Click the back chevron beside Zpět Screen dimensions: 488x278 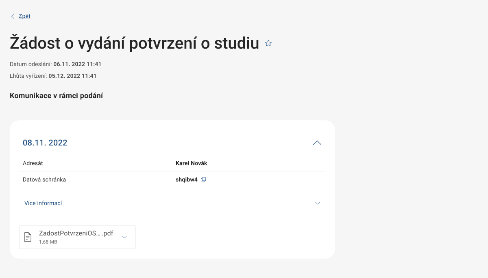(13, 16)
